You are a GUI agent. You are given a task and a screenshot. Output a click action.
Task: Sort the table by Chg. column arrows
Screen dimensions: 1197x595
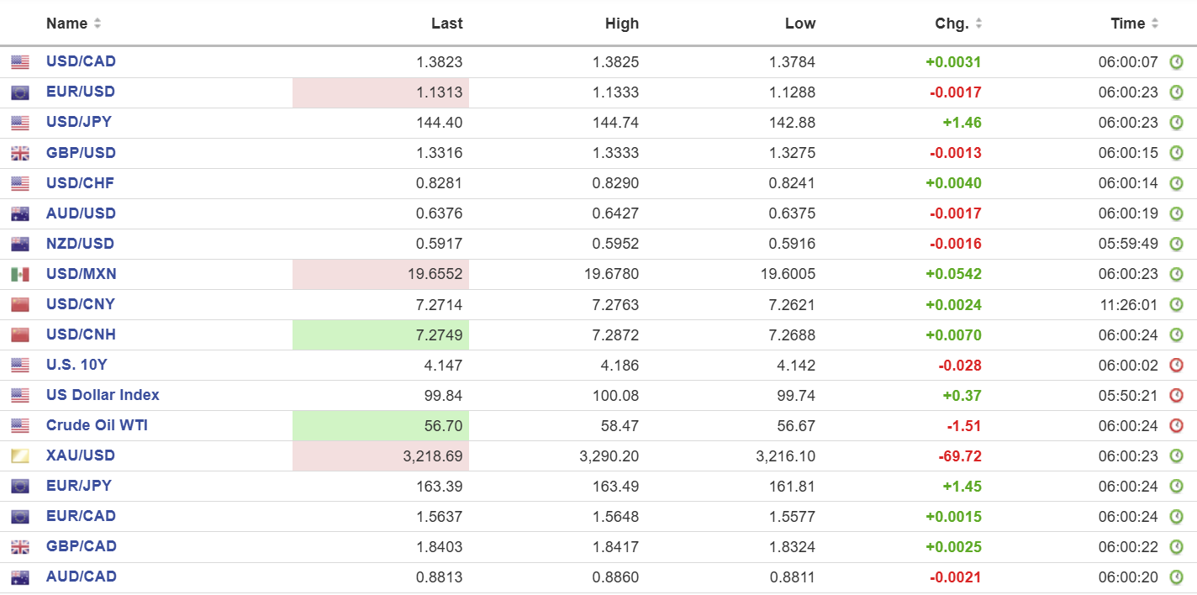pyautogui.click(x=978, y=24)
